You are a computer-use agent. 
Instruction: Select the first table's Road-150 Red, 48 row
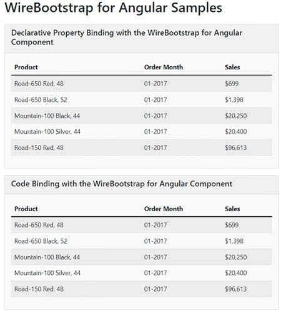[142, 147]
